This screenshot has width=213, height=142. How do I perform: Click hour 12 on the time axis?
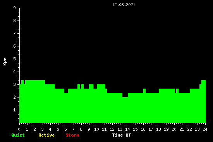[x=112, y=129]
